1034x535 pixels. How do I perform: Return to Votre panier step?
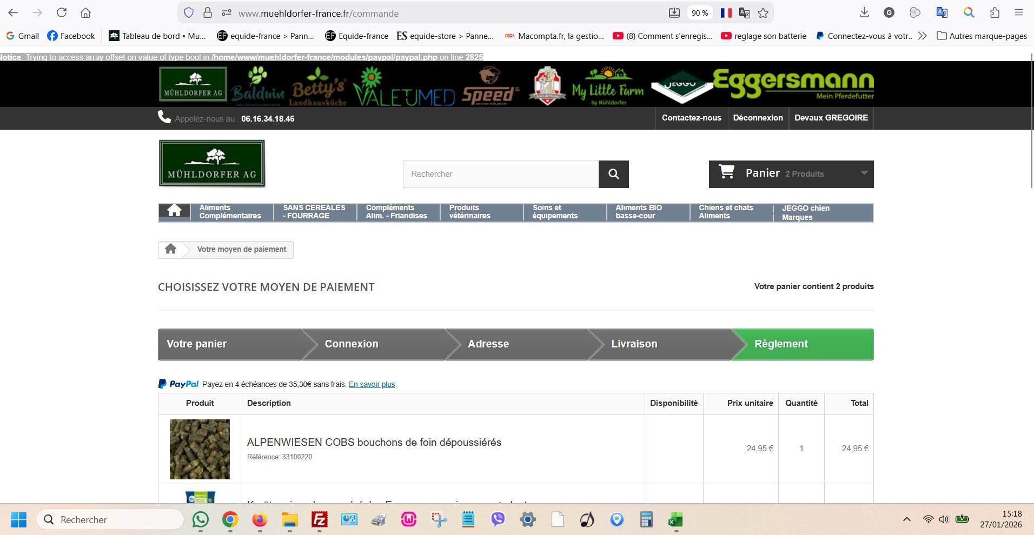[x=197, y=344]
